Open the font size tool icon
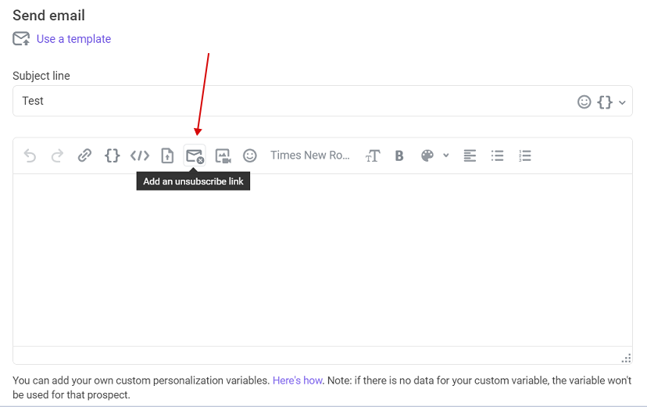 373,156
